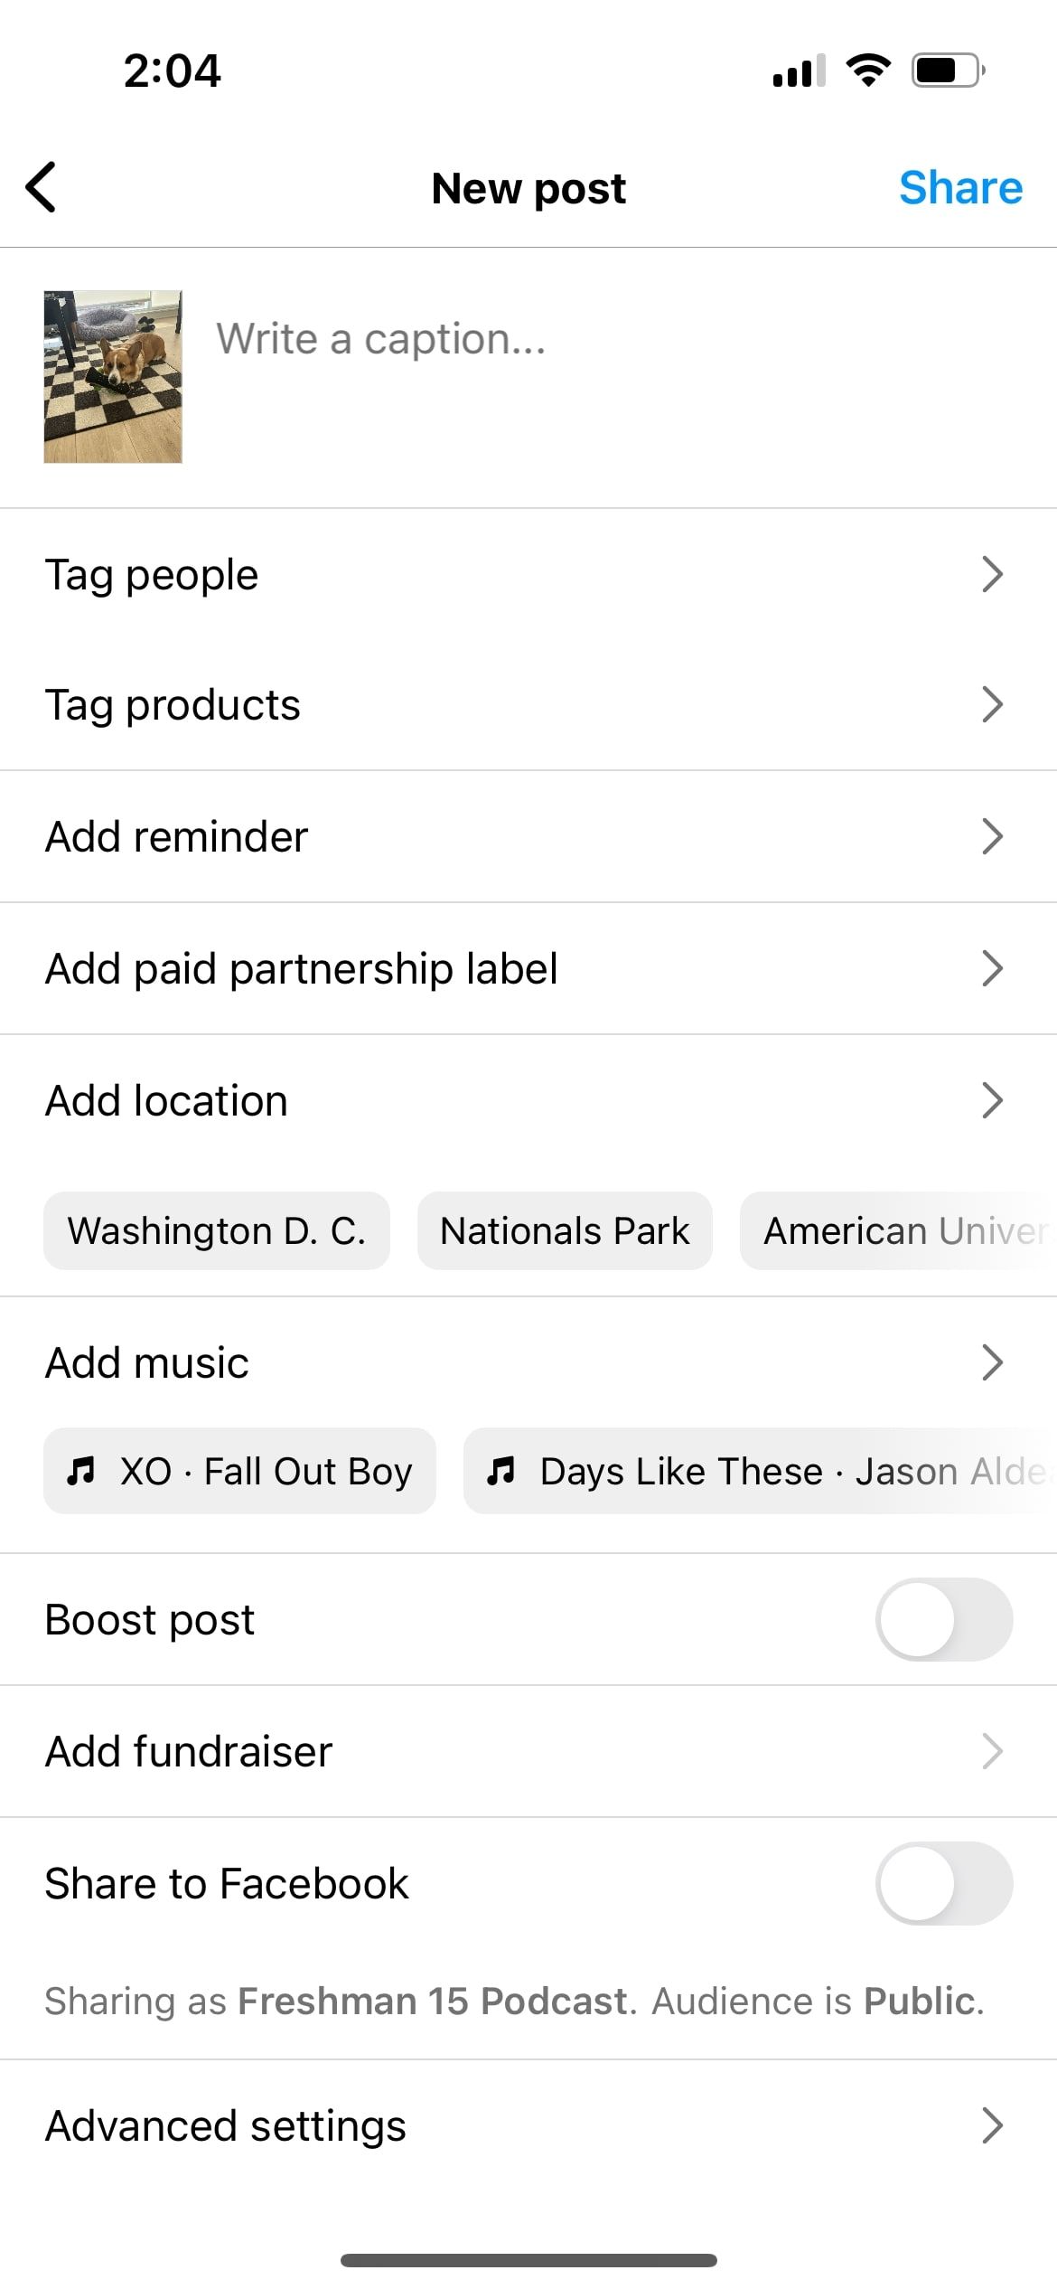This screenshot has height=2289, width=1057.
Task: Tap the battery indicator icon
Action: 947,71
